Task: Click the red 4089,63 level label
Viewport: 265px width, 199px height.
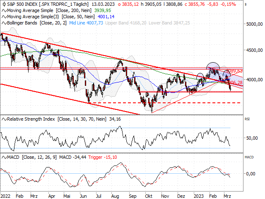Action: click(235, 71)
